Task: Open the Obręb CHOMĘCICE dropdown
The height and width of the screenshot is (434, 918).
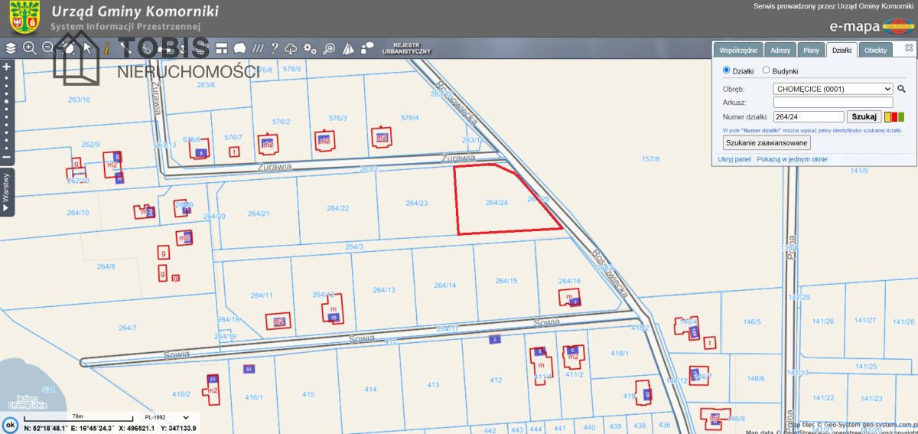Action: (833, 89)
